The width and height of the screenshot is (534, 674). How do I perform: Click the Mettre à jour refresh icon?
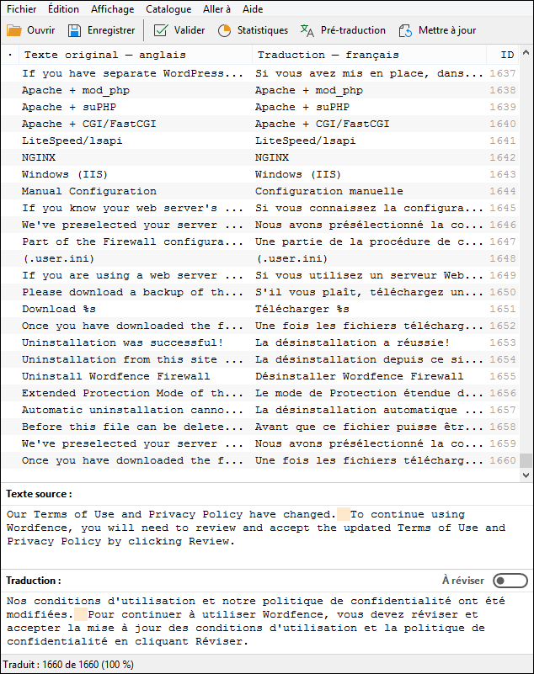click(405, 30)
